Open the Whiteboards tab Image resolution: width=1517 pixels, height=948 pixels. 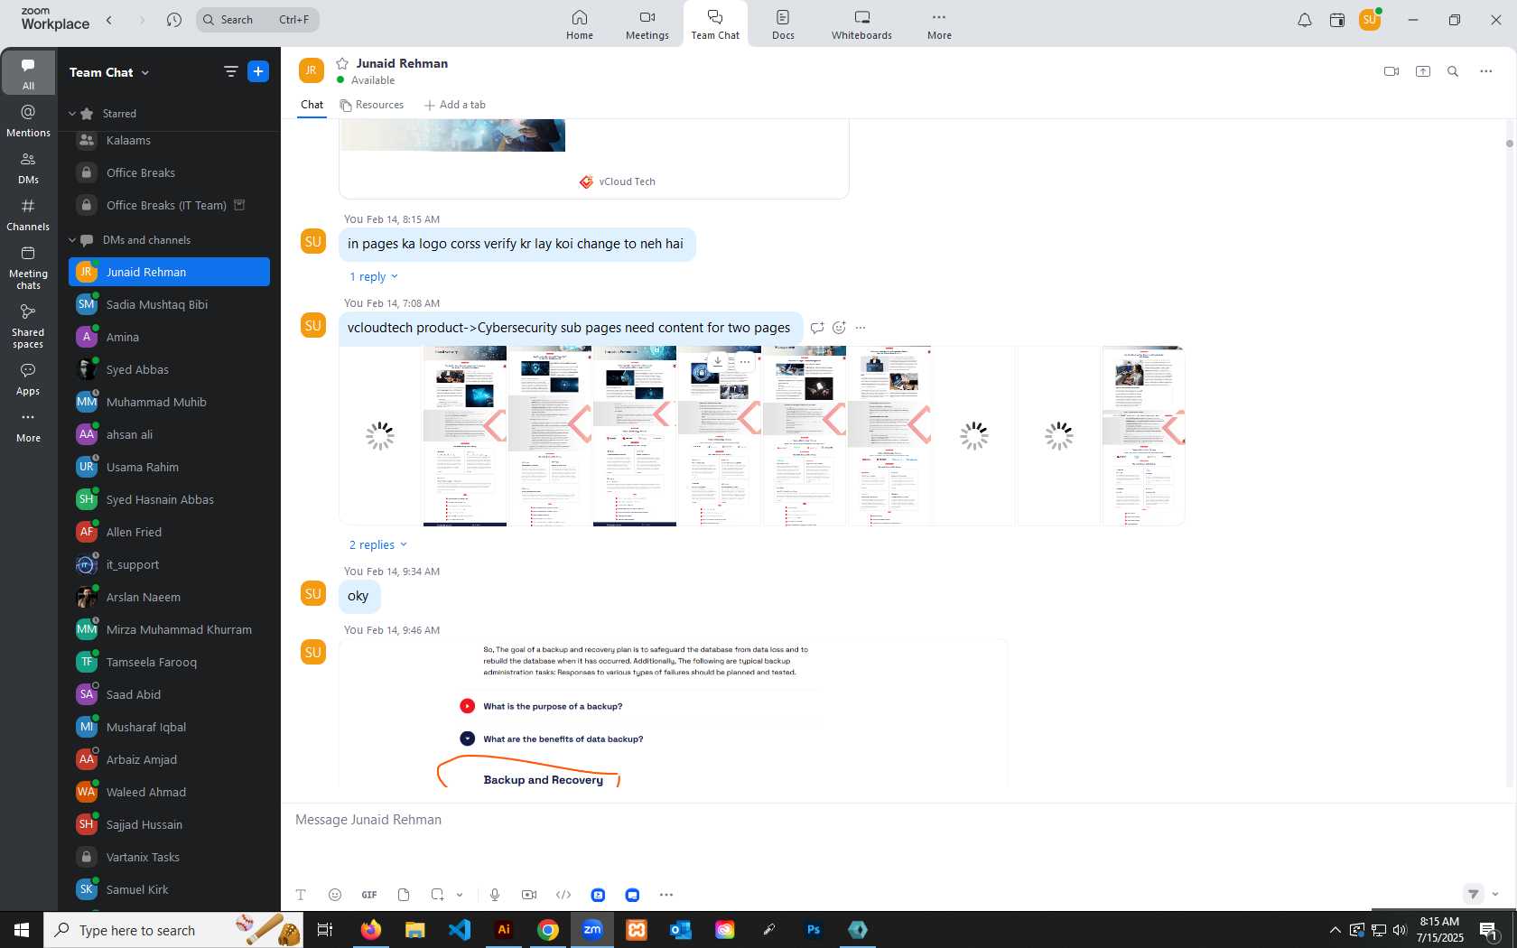point(861,24)
